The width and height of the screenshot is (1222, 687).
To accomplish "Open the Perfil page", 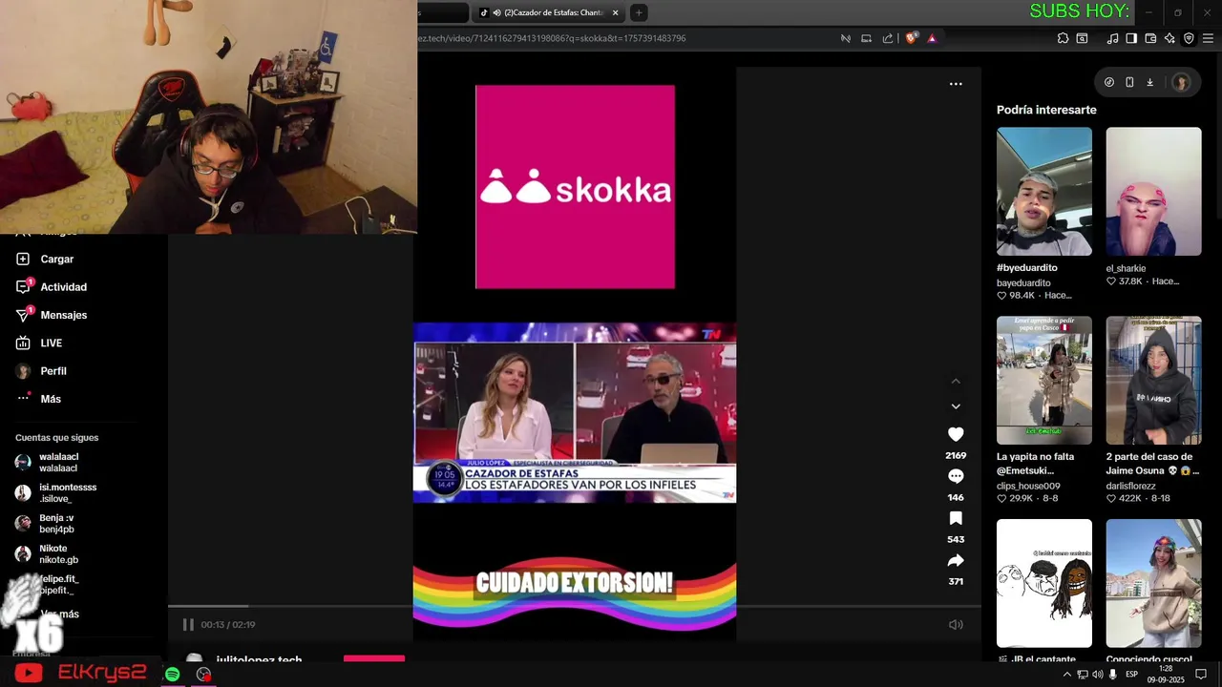I will click(41, 371).
